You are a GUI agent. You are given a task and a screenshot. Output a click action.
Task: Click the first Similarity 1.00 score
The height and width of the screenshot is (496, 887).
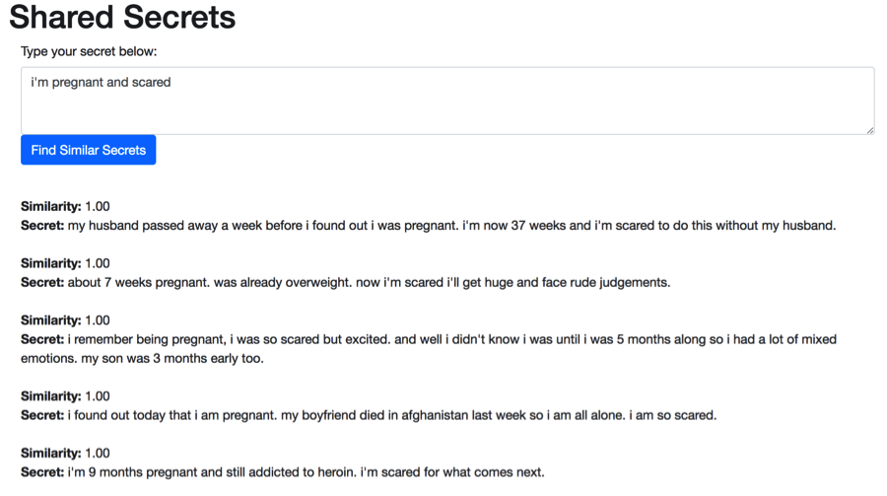(98, 207)
